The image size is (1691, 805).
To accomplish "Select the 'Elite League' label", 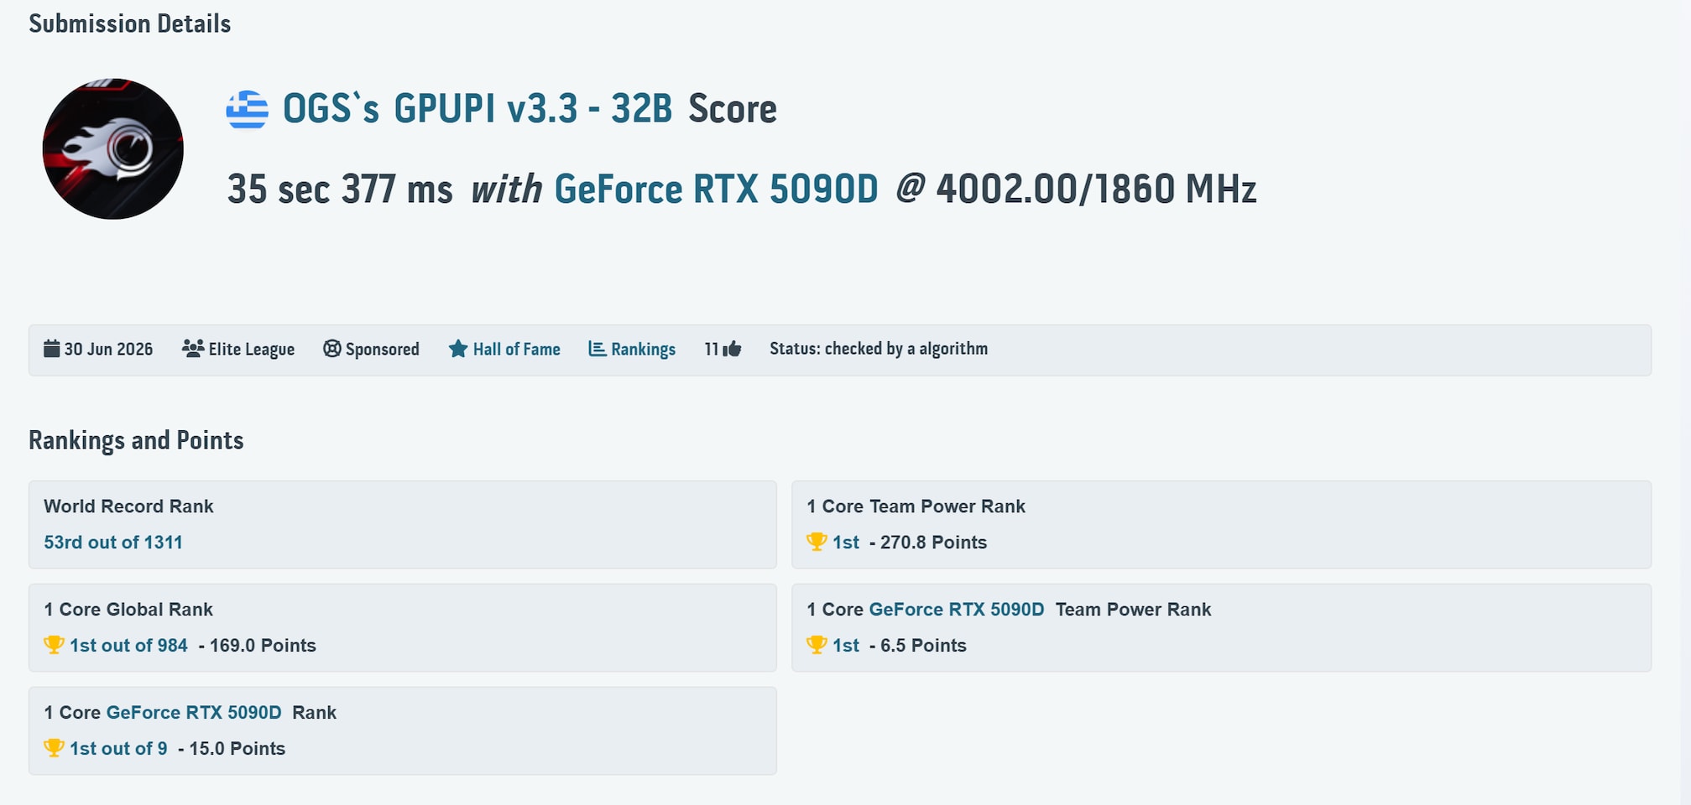I will 252,349.
